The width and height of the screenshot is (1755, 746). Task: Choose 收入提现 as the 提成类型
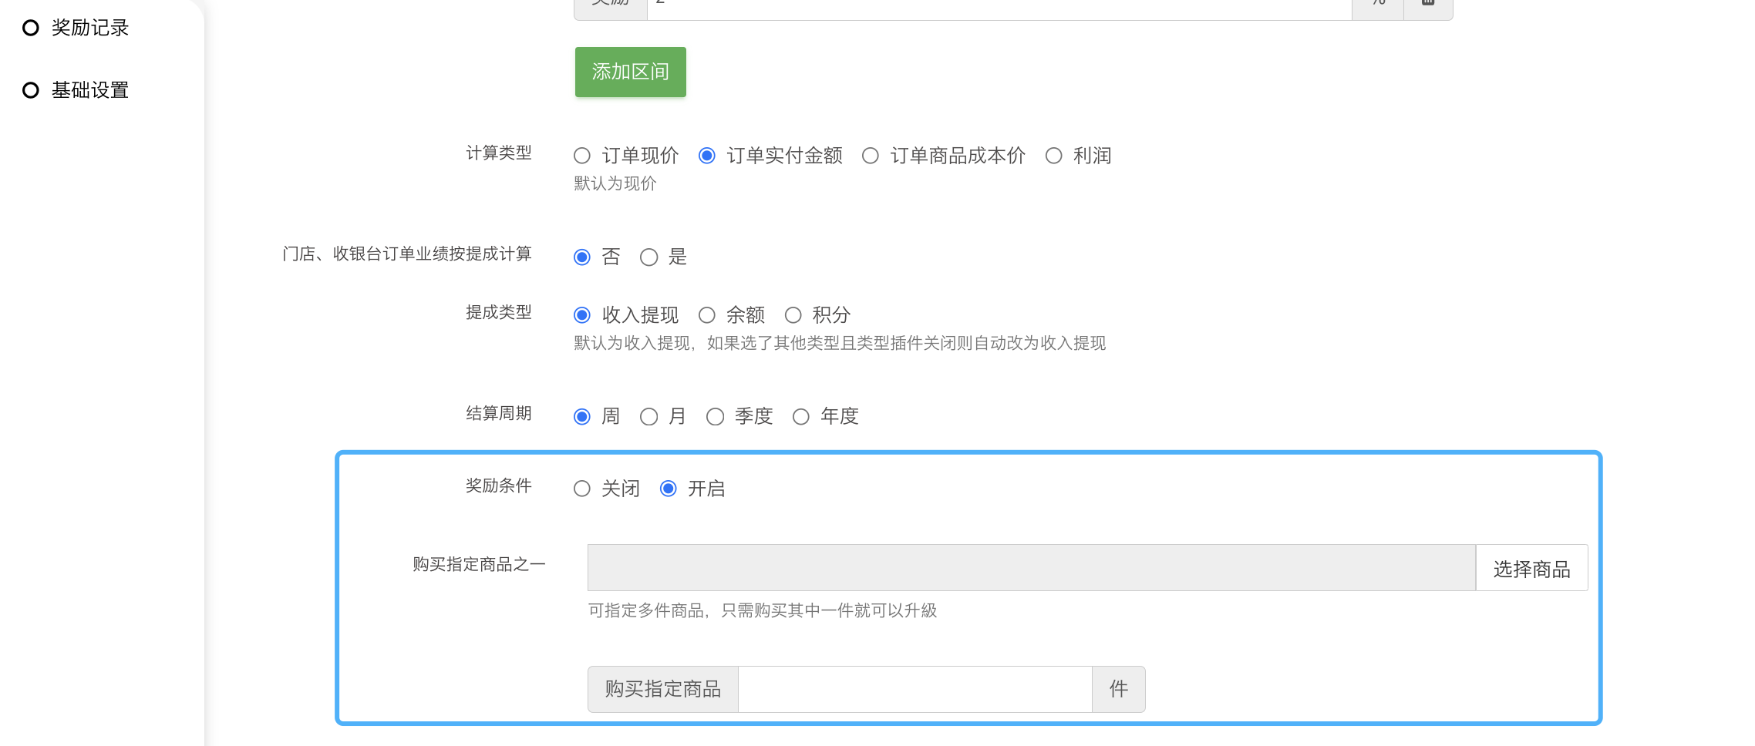(x=582, y=315)
